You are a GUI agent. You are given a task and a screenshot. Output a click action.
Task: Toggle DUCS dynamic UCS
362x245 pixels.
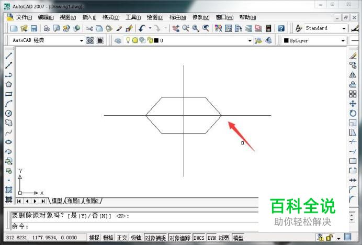199,237
